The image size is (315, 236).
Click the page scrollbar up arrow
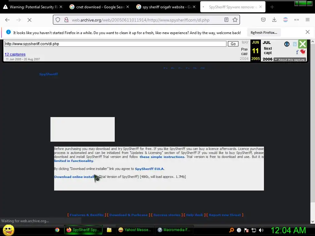[x=313, y=42]
